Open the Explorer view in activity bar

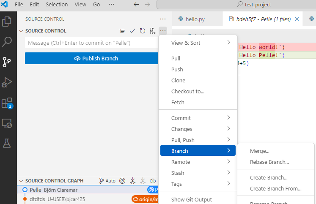pyautogui.click(x=7, y=21)
